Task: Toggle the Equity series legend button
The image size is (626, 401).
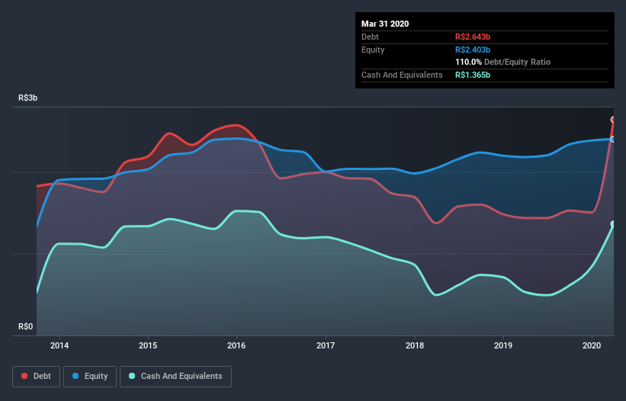Action: point(90,377)
